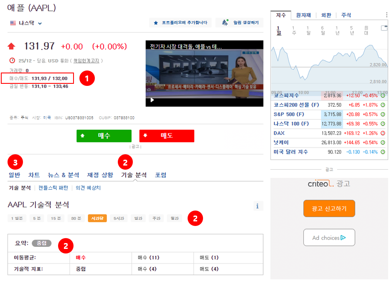The width and height of the screenshot is (391, 281).
Task: Click the clock icon in the 코스피지수 row
Action: coord(383,95)
